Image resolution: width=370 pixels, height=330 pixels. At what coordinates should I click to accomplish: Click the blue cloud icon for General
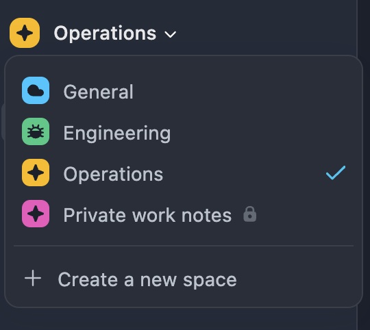(36, 90)
